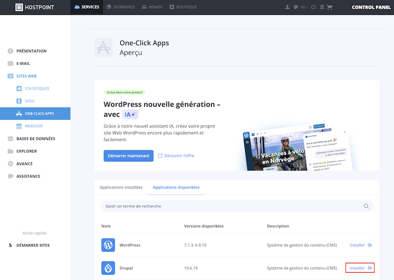Click the IA+ badge
394x280 pixels.
pyautogui.click(x=130, y=115)
